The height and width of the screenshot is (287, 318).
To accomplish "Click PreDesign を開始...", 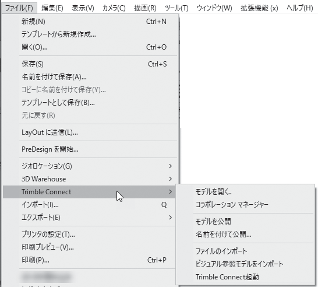I will coord(90,149).
